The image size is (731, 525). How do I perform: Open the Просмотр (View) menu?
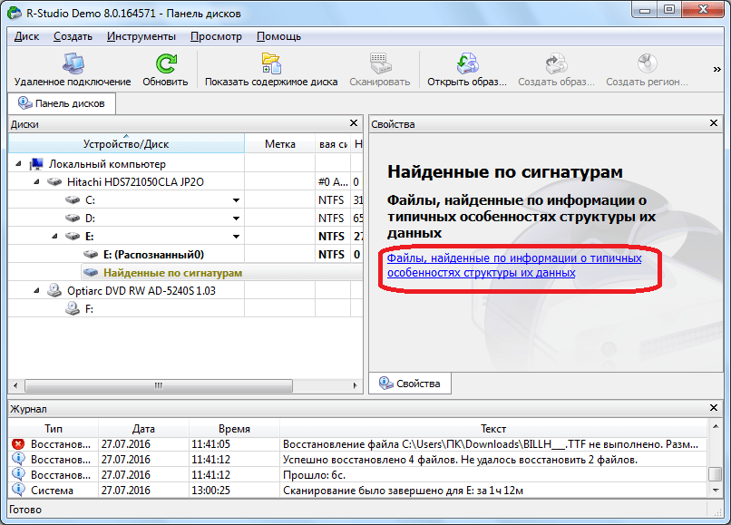pos(216,36)
